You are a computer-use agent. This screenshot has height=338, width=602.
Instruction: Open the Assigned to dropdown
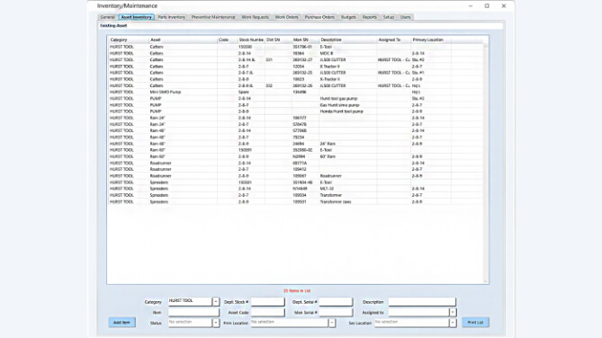(x=453, y=312)
